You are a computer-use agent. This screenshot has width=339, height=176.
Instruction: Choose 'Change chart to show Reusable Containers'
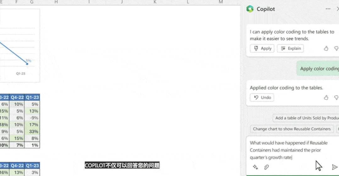[x=292, y=129]
